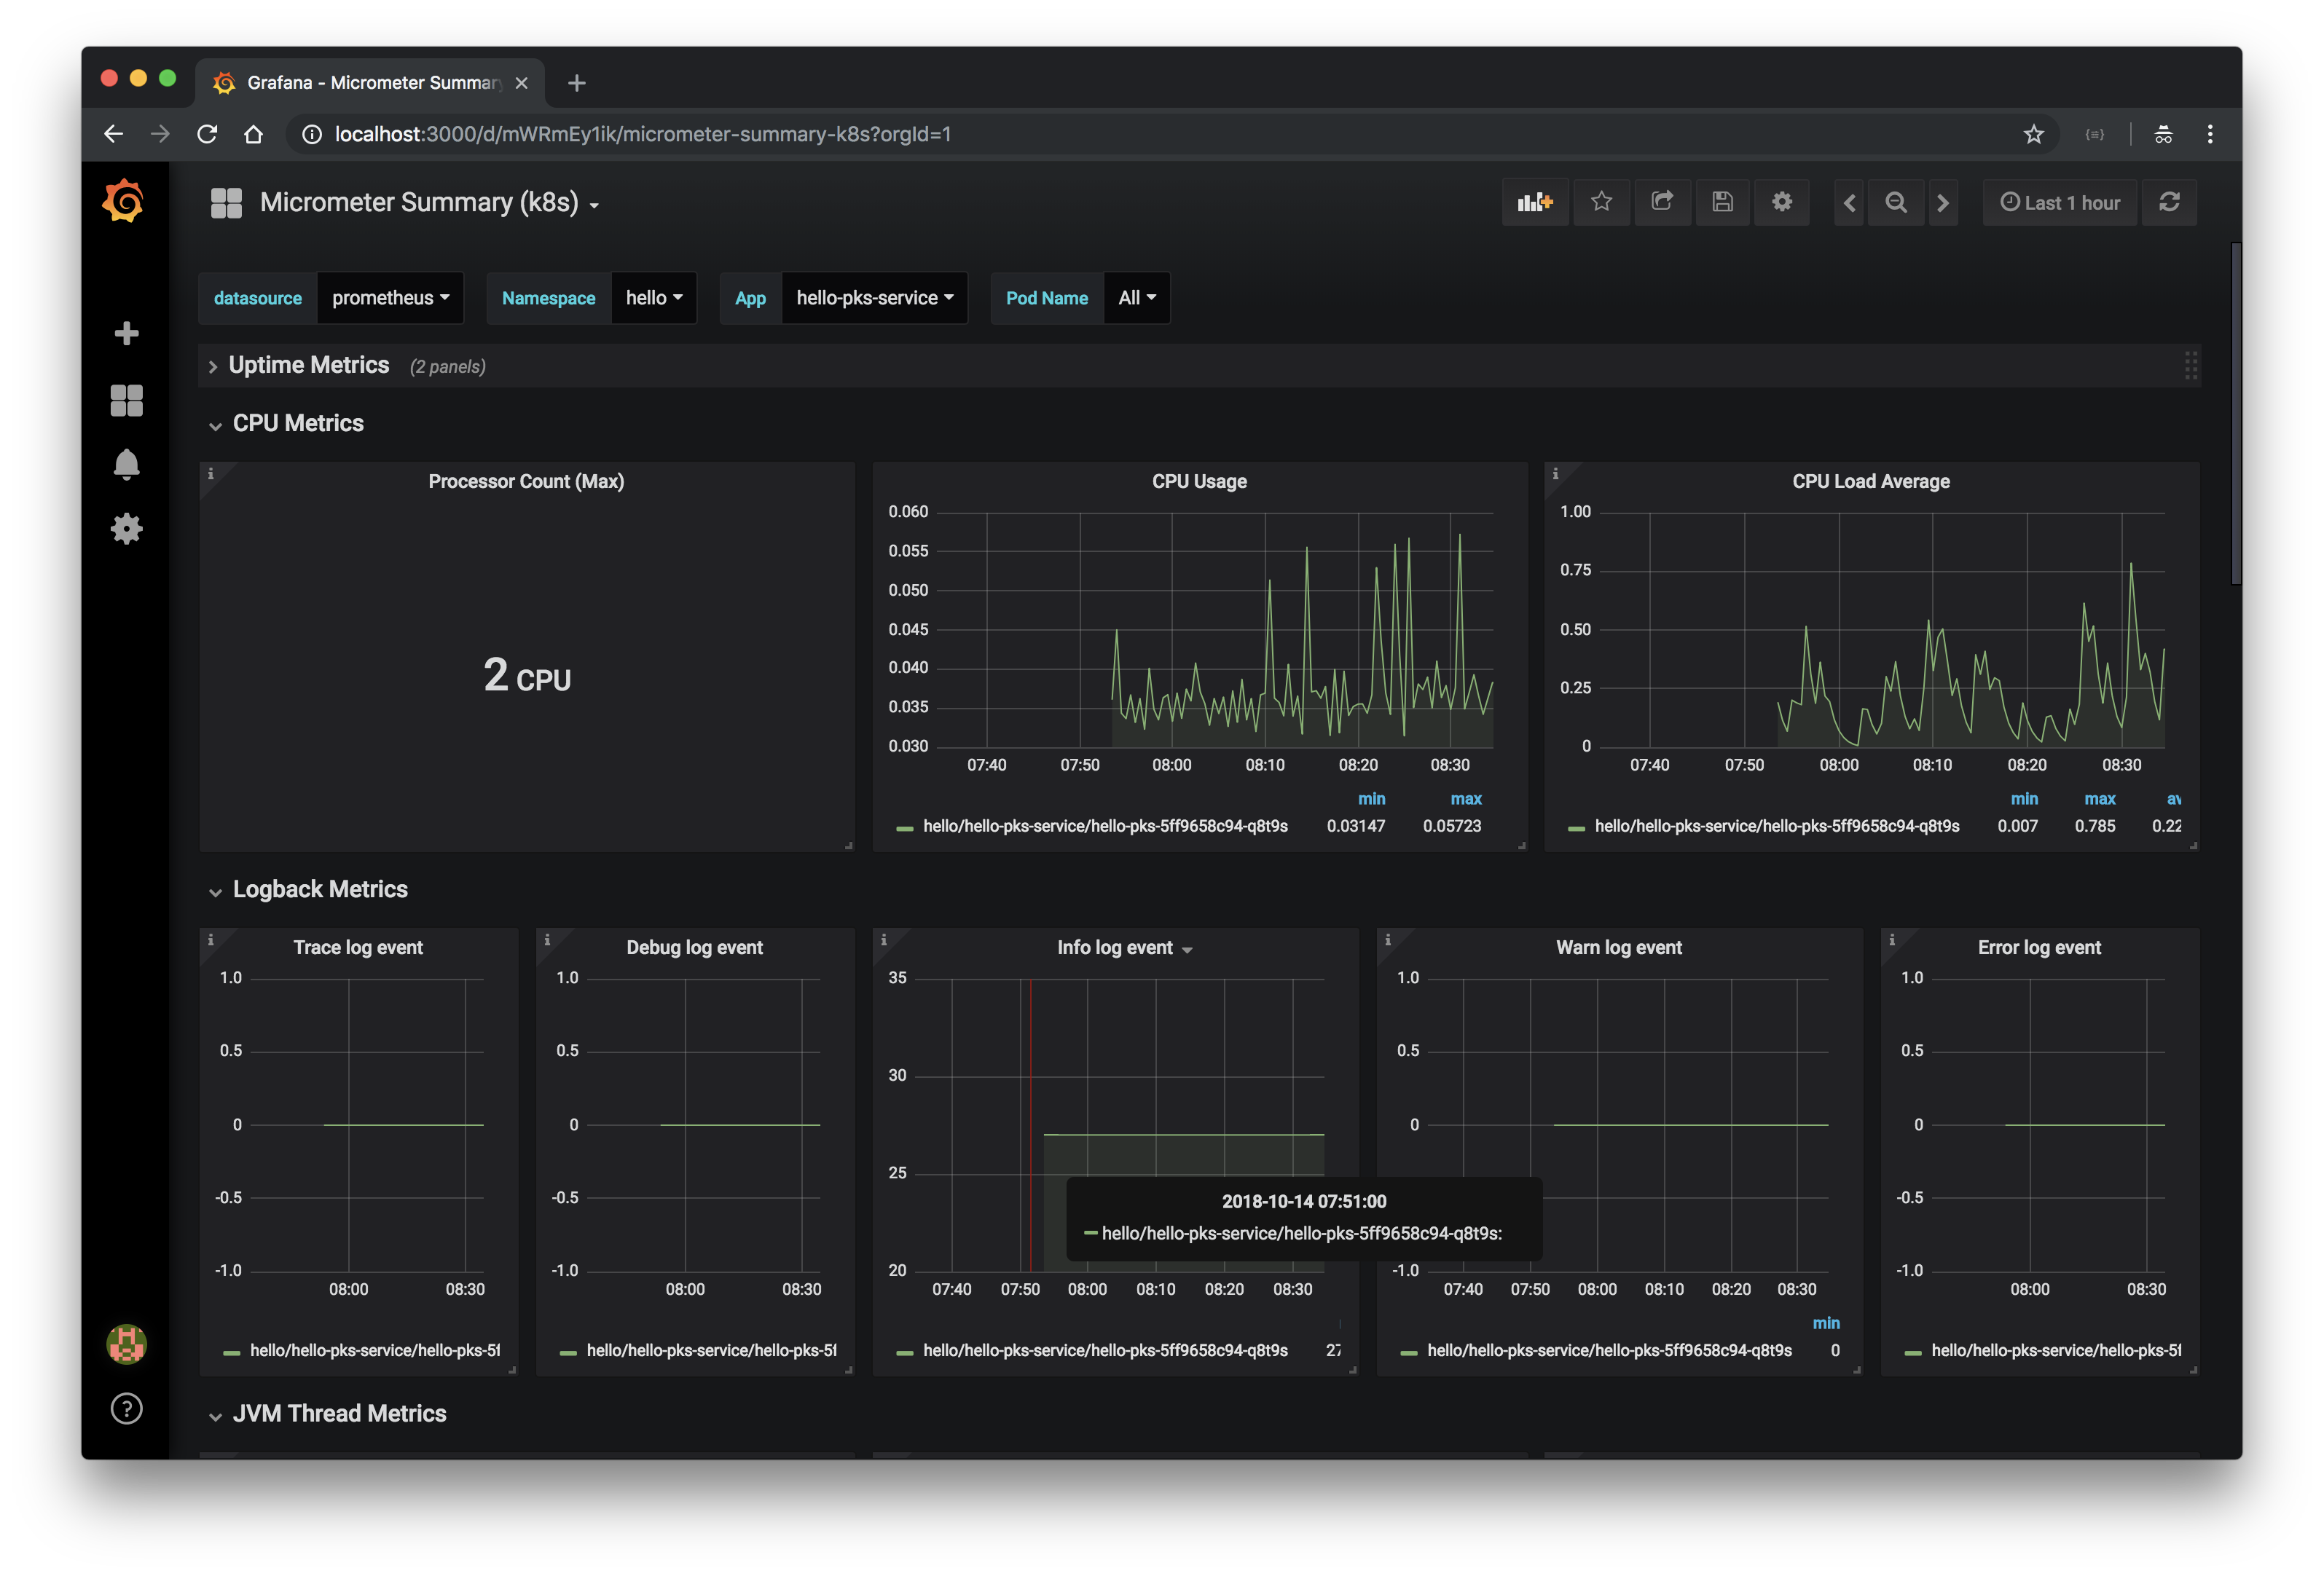This screenshot has width=2324, height=1576.
Task: Open the Pod Name All dropdown
Action: pos(1136,298)
